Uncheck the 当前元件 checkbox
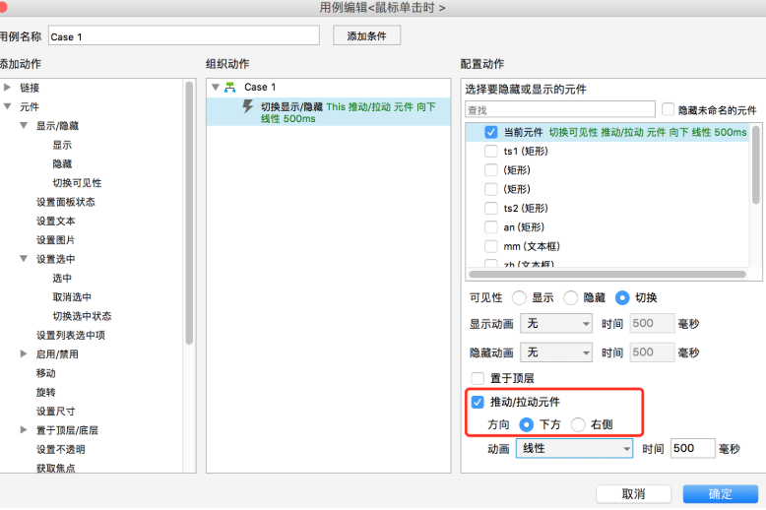The image size is (766, 510). (491, 132)
